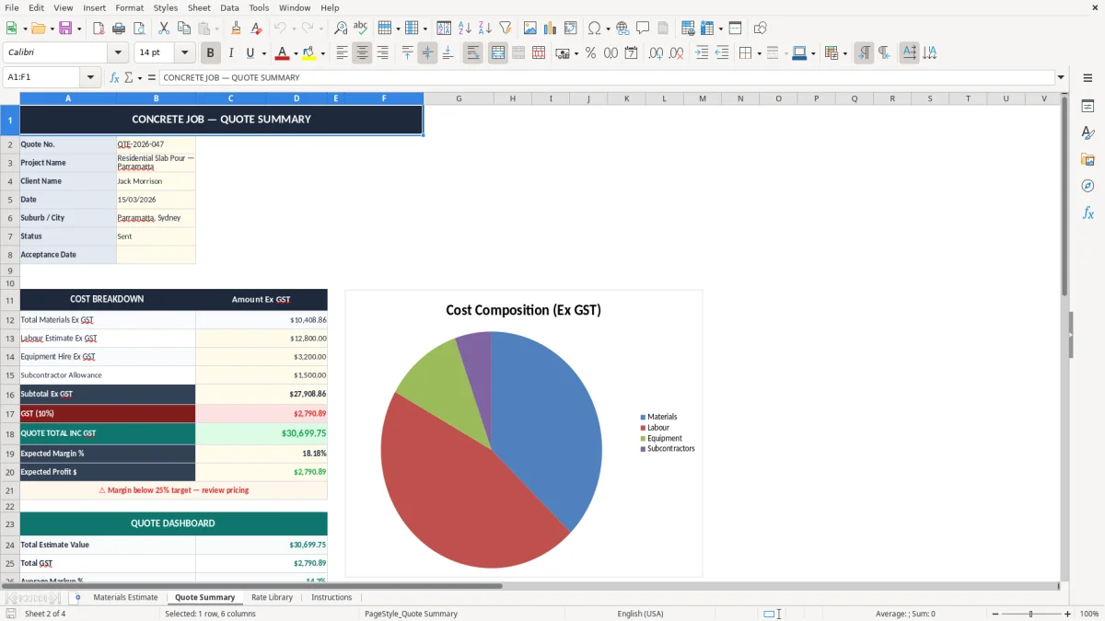Cut the selection with the scissors icon

pos(164,29)
